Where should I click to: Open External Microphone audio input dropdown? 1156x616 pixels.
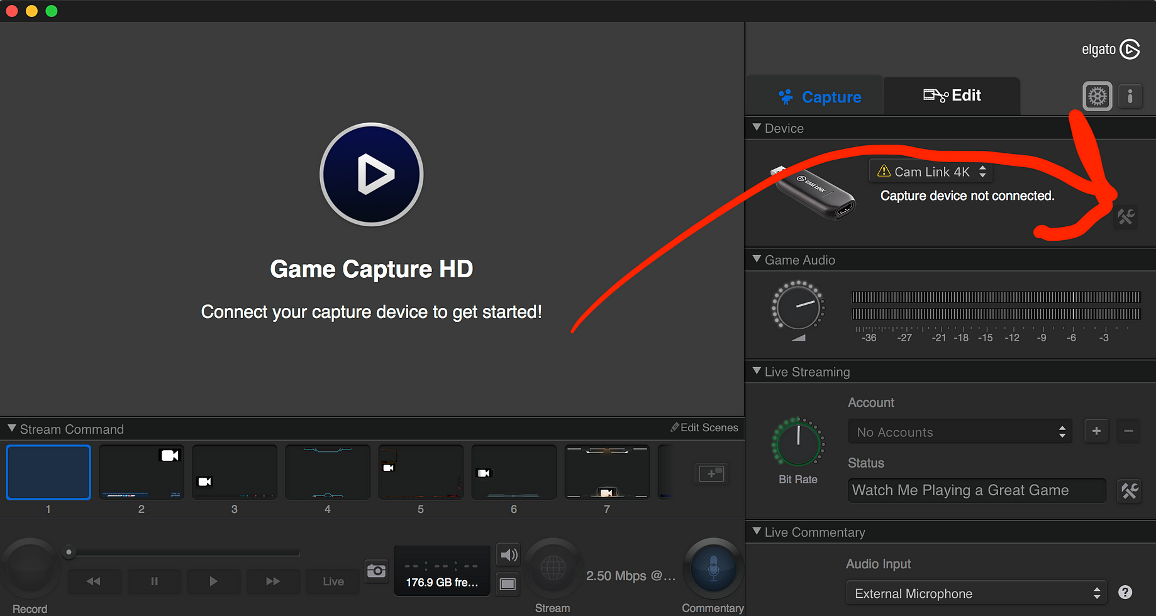pyautogui.click(x=977, y=593)
